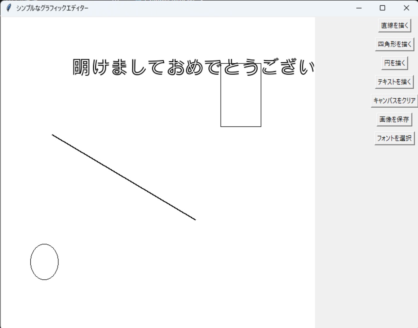Click inside the drawn rectangle on canvas
Viewport: 418px width, 328px height.
[241, 98]
